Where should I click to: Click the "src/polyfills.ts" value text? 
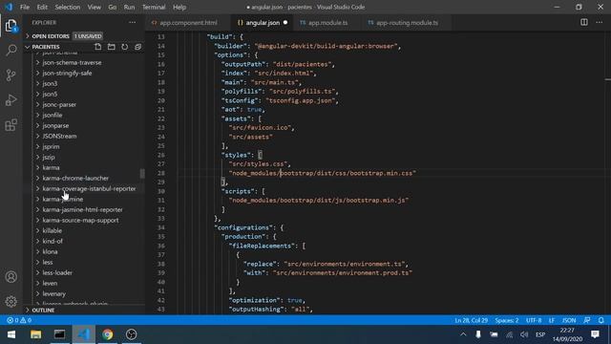coord(302,92)
